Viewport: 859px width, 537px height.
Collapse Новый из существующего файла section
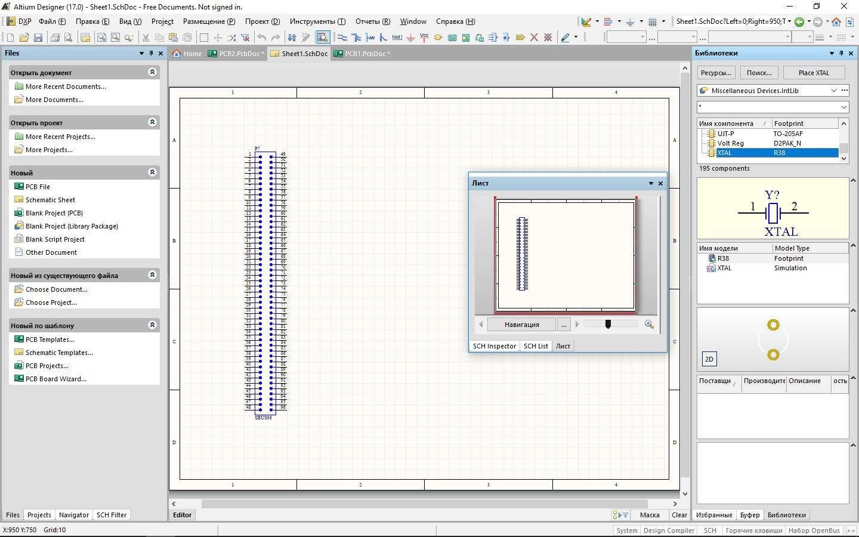pyautogui.click(x=152, y=274)
